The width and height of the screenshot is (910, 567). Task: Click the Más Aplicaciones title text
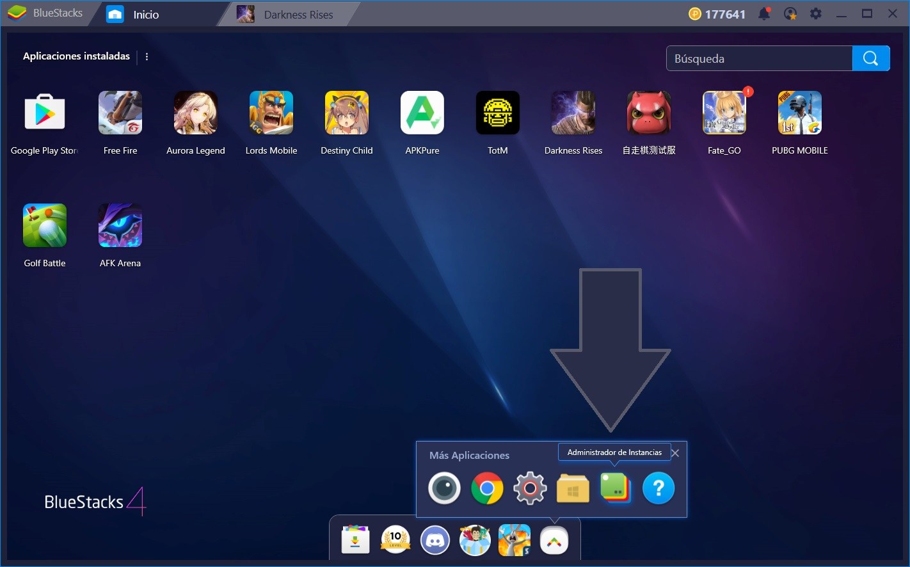pos(469,456)
